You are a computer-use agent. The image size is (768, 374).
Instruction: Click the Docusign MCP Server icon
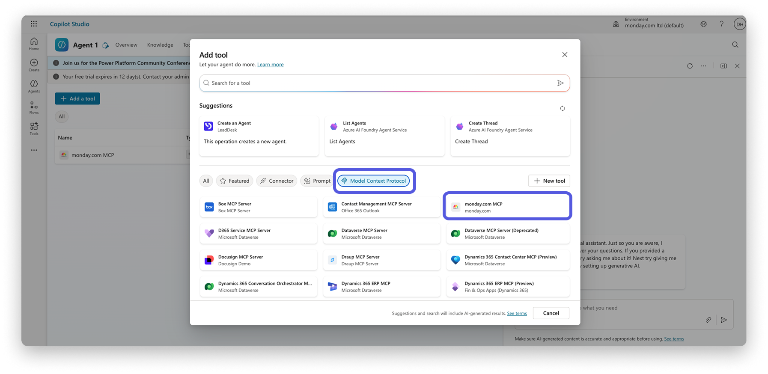[x=209, y=260]
